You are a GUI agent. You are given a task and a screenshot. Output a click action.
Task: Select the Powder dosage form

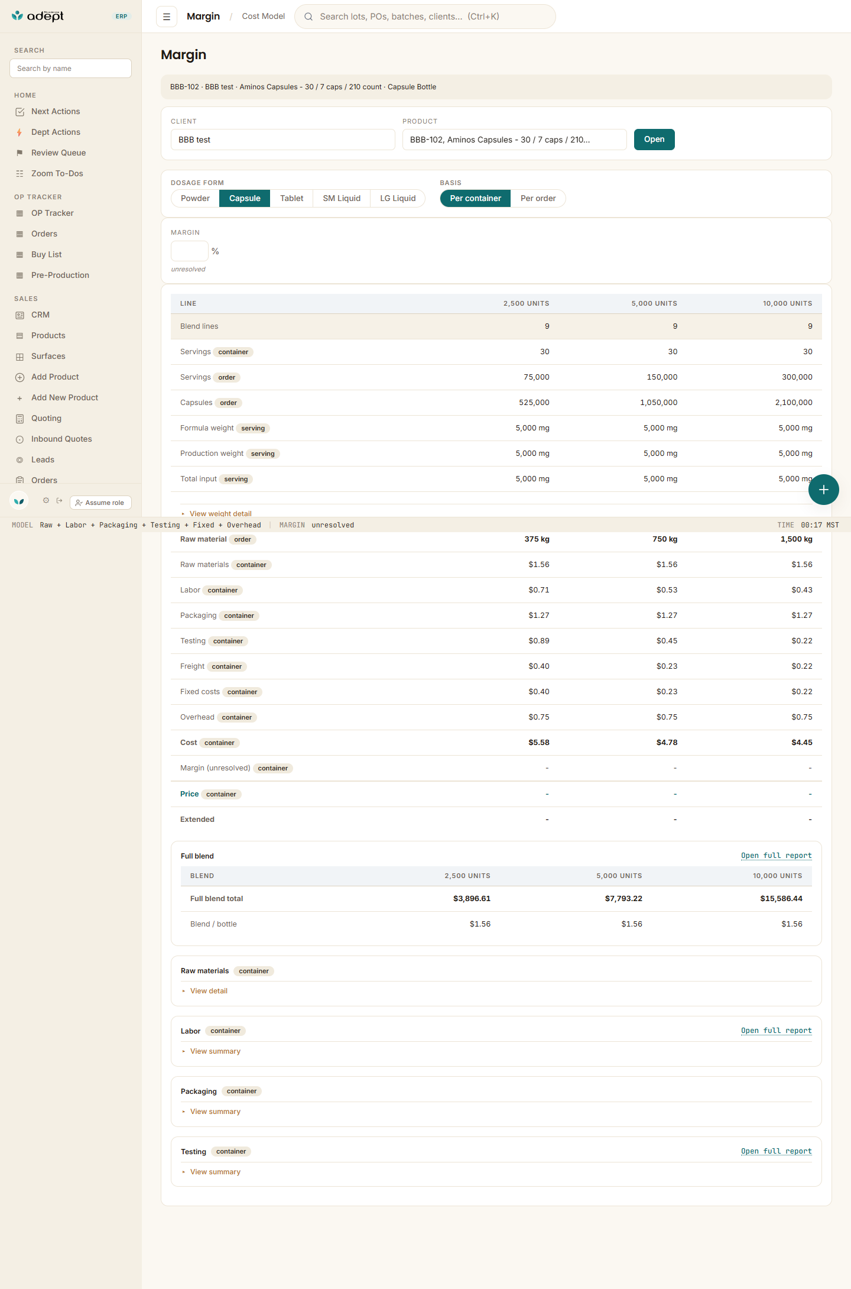pyautogui.click(x=195, y=198)
